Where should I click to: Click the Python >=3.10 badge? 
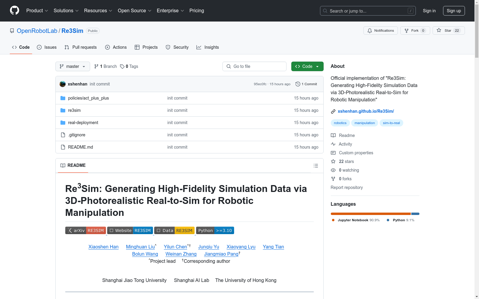215,231
